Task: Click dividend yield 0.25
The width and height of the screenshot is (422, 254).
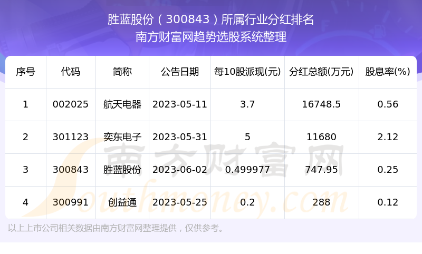Action: (388, 170)
